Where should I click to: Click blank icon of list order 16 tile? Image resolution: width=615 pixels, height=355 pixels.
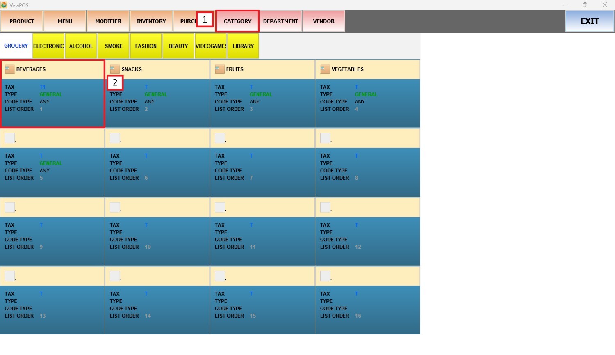tap(325, 276)
